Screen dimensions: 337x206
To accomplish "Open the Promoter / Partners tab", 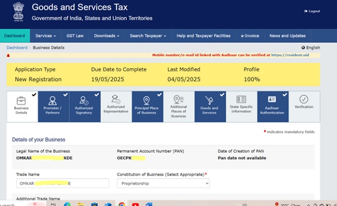I will coord(53,107).
